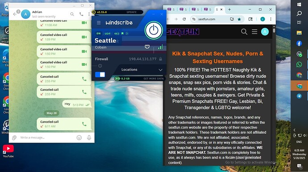
Task: Click GET MORE DATA in Windscribe
Action: click(154, 79)
